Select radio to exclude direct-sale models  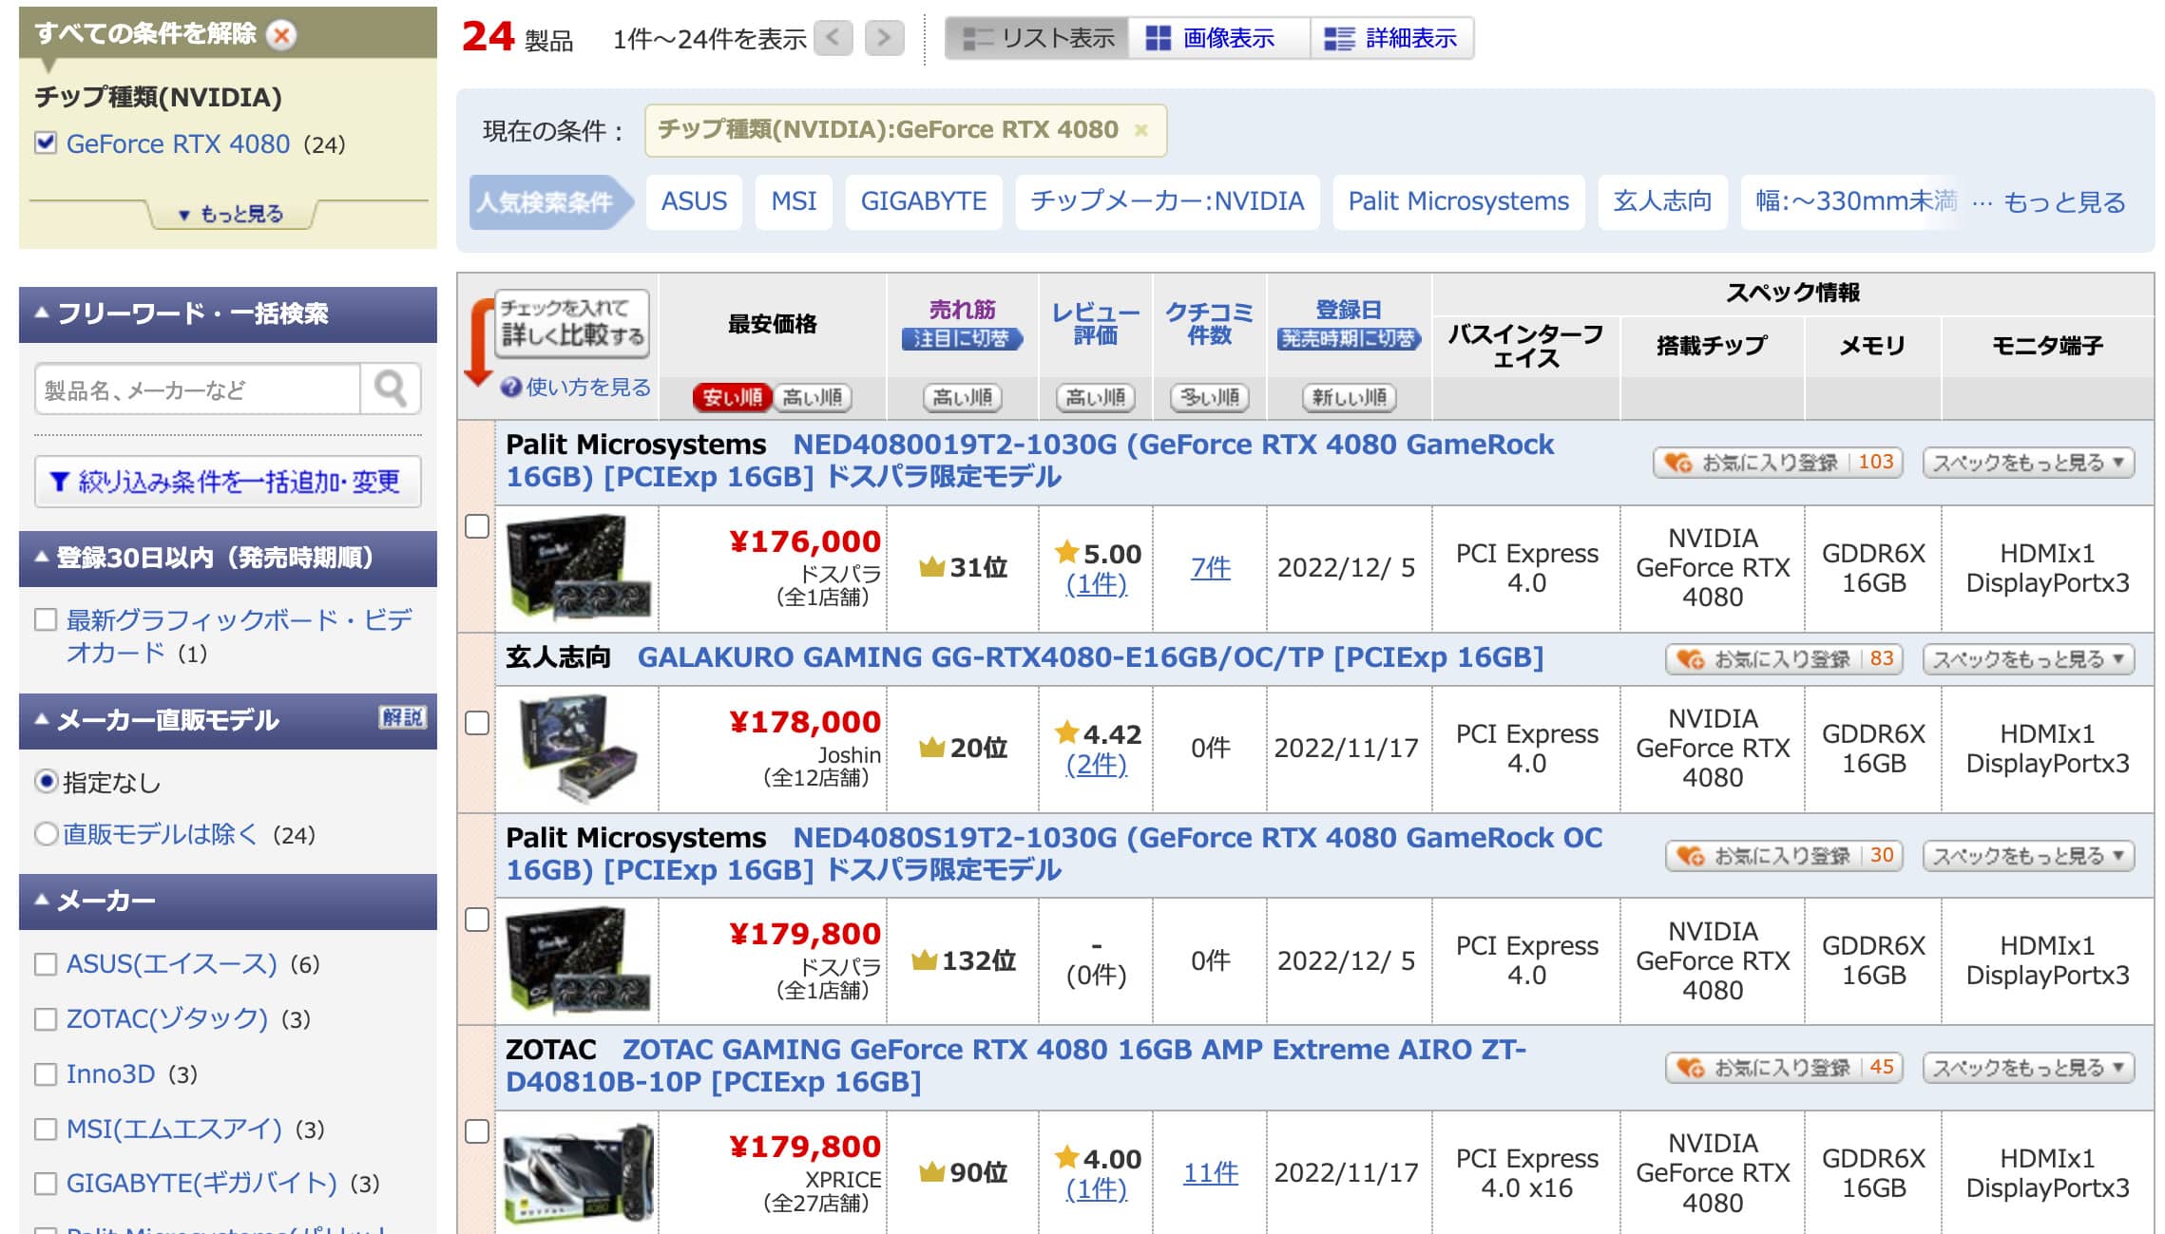pos(46,834)
